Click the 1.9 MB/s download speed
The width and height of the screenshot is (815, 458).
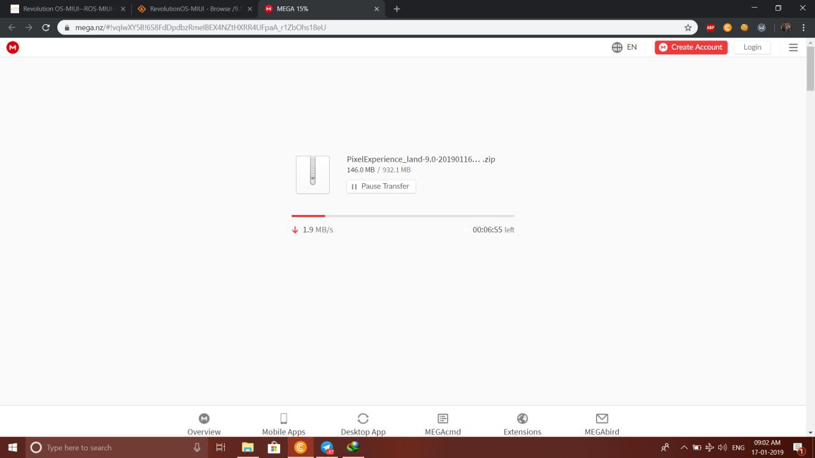(x=318, y=230)
